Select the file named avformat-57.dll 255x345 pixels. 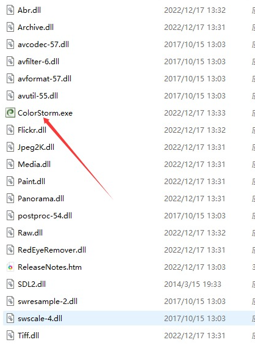(45, 79)
